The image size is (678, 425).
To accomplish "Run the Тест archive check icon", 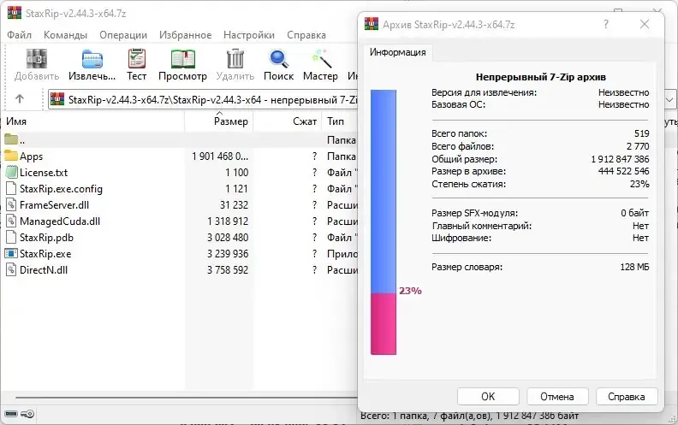I will pyautogui.click(x=137, y=59).
